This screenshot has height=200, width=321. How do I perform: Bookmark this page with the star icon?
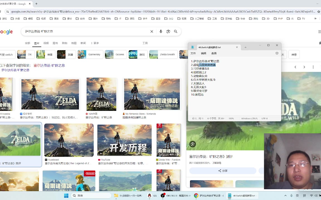(318, 12)
